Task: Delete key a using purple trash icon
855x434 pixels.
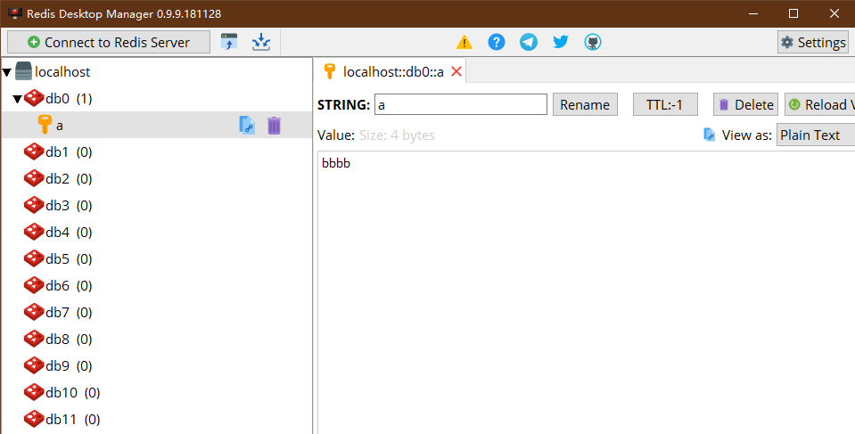Action: (274, 126)
